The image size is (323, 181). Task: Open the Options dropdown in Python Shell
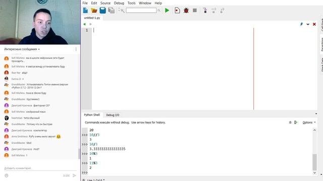click(309, 123)
